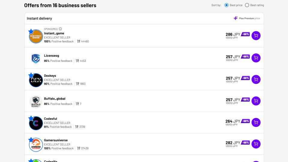This screenshot has height=162, width=288.
Task: Add Codesful offer to cart
Action: (x=256, y=122)
